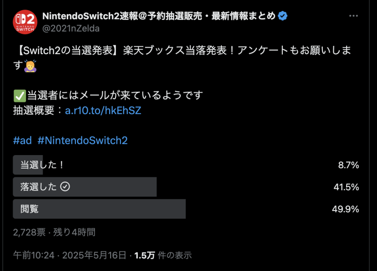Viewport: 377px width, 271px height.
Task: Open the a.r10.to/hkEhSZ link
Action: (x=103, y=111)
